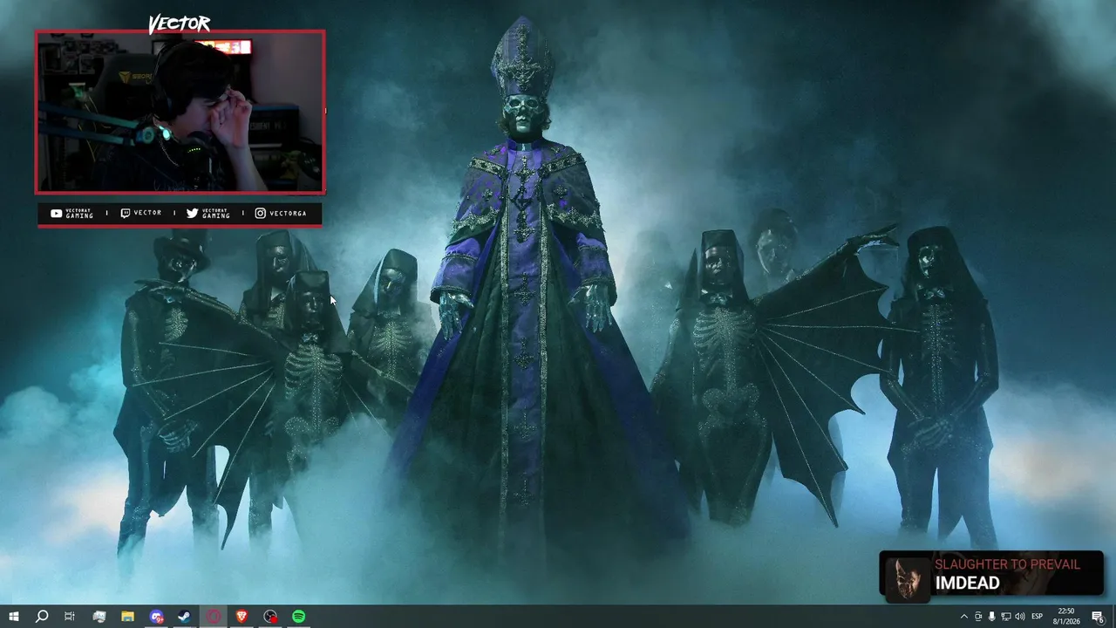Click the IMDEAD song title

coord(967,584)
